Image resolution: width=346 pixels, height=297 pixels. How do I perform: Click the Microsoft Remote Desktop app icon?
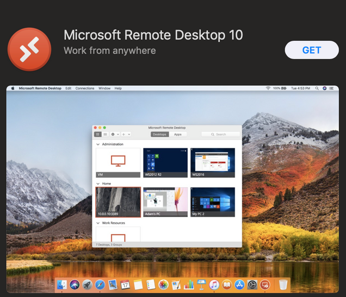pyautogui.click(x=29, y=49)
